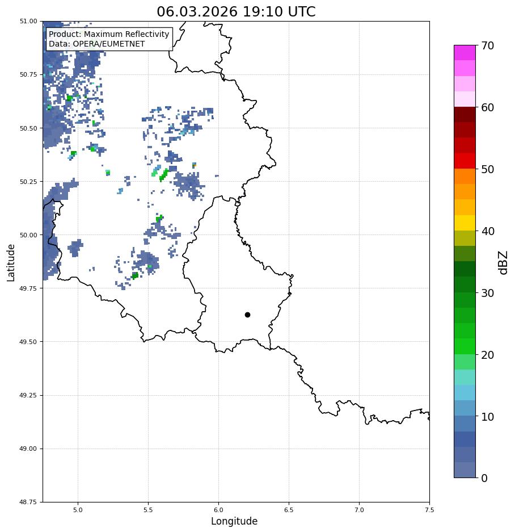Click the longitude tick '6.5'
This screenshot has height=532, width=515.
coord(289,510)
